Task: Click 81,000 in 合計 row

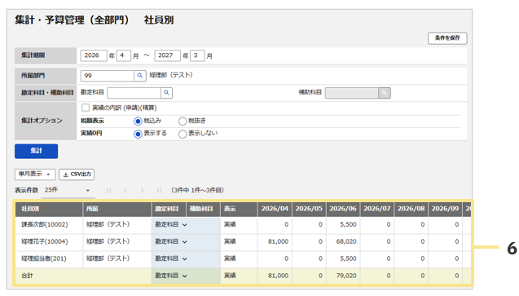Action: click(x=278, y=276)
